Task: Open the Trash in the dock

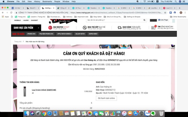Action: [x=161, y=113]
